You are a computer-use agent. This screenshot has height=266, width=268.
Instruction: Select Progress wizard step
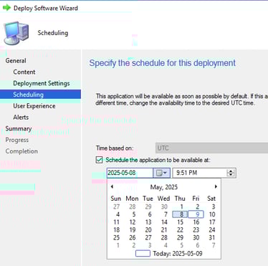(x=17, y=140)
